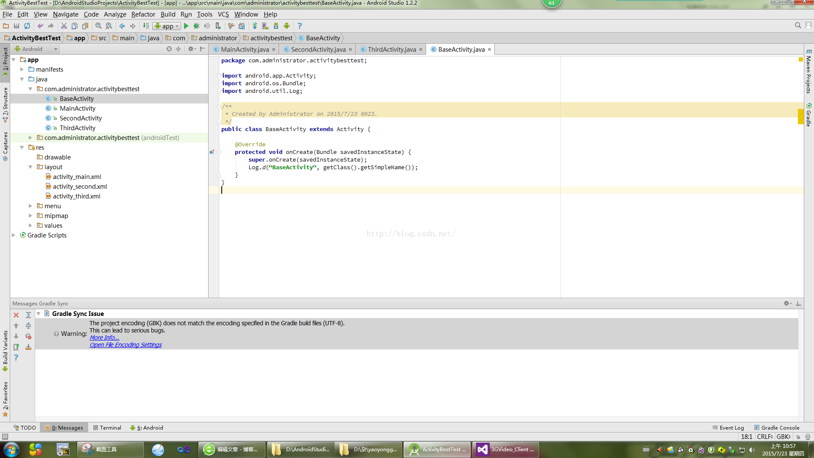
Task: Click the Cut scissors icon
Action: click(64, 26)
